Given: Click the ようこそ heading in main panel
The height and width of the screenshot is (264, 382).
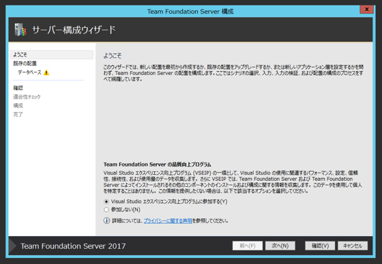Looking at the screenshot, I should pos(113,56).
